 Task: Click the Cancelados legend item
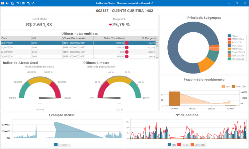pyautogui.click(x=198, y=145)
